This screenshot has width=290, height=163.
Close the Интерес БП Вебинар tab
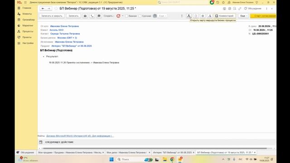click(x=193, y=153)
